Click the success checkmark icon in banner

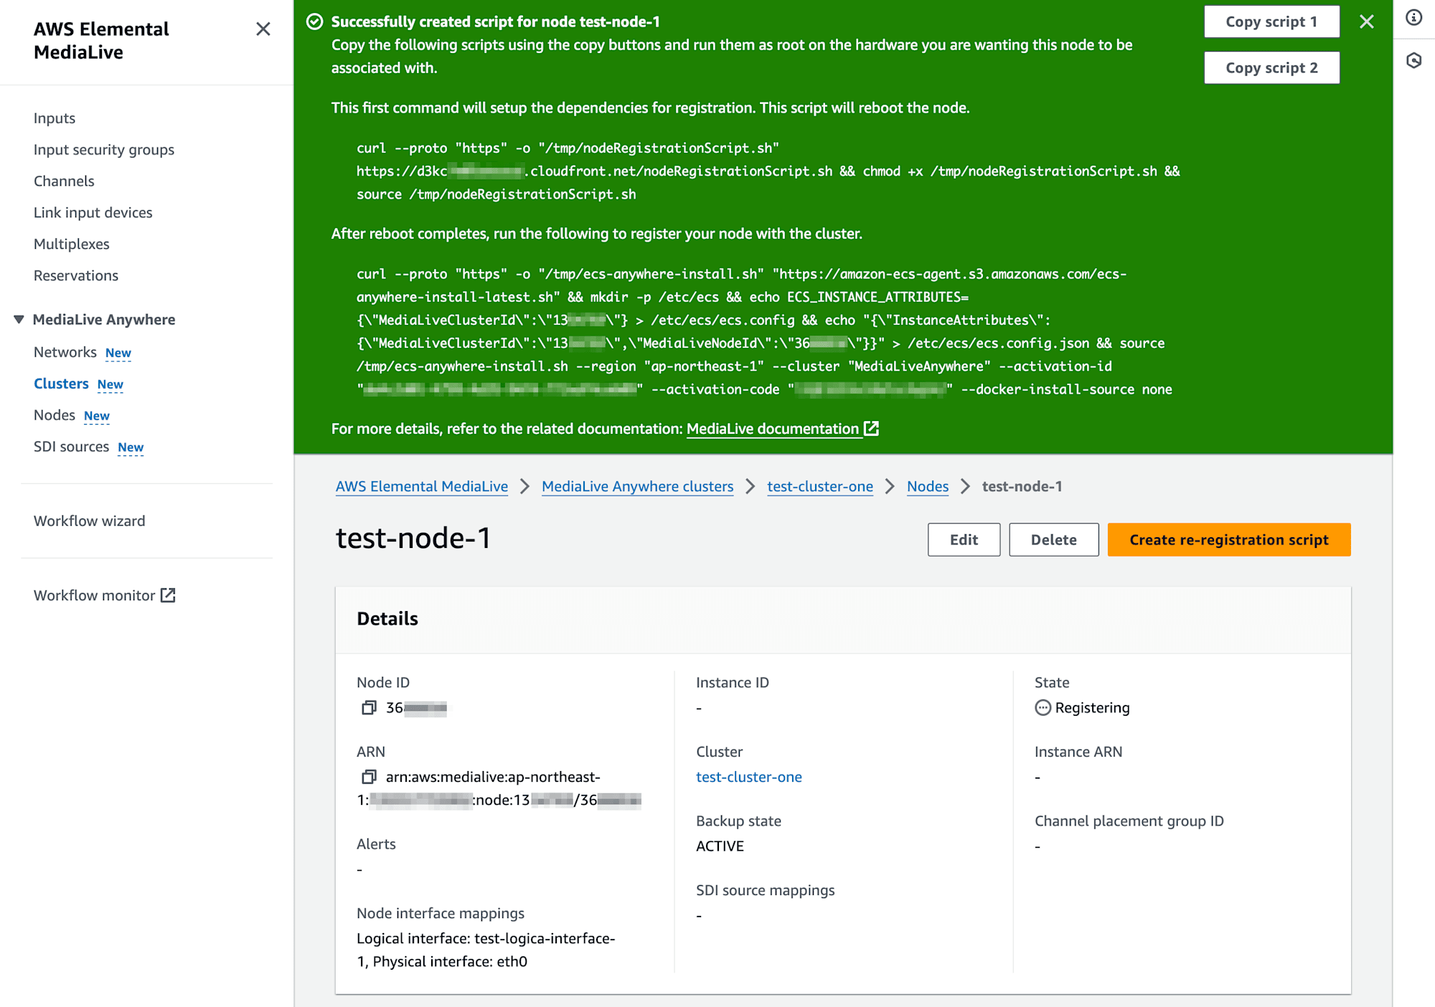(x=314, y=22)
